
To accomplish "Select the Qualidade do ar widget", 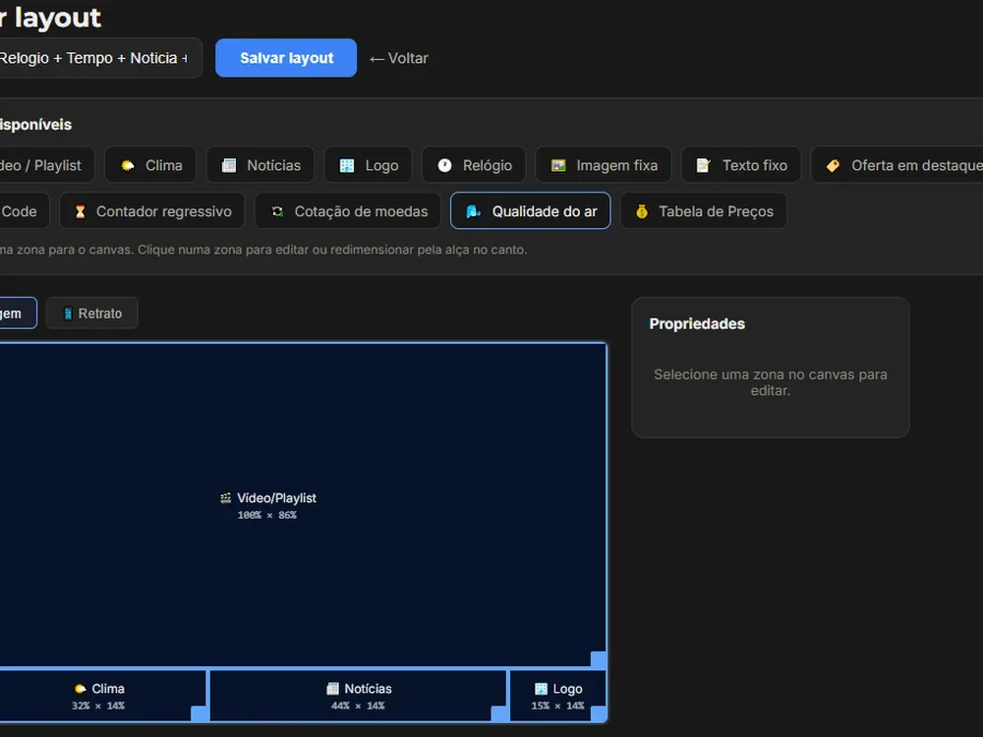I will [531, 211].
